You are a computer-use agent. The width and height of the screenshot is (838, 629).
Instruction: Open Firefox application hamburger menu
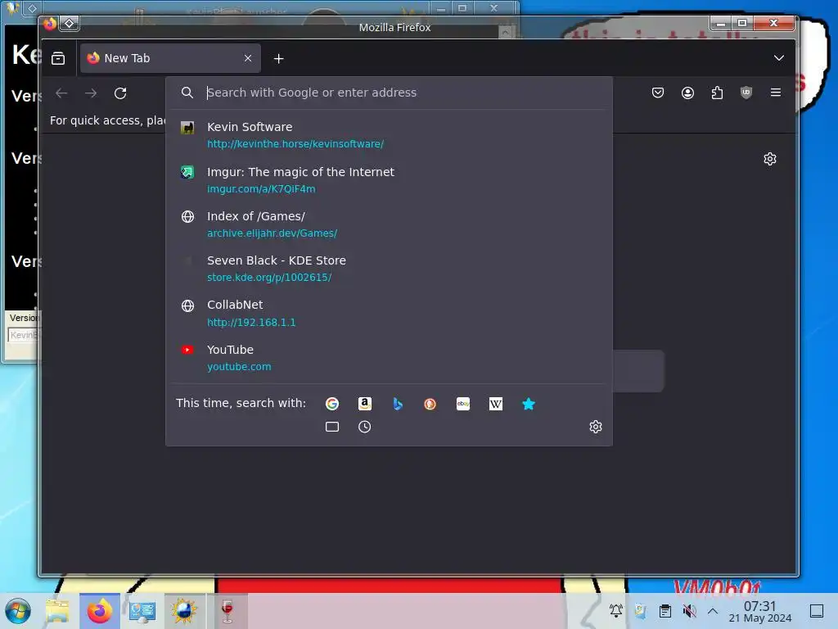click(x=776, y=93)
